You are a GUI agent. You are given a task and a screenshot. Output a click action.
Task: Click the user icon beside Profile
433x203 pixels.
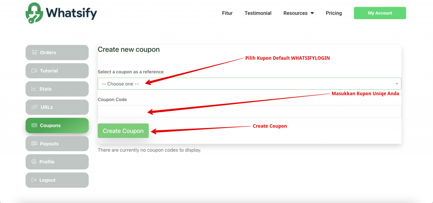point(34,162)
